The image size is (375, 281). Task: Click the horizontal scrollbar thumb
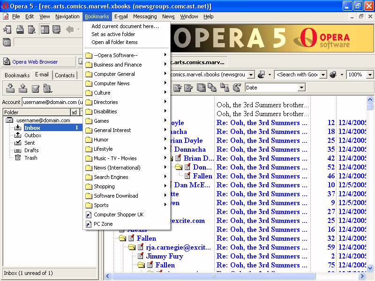click(x=214, y=276)
